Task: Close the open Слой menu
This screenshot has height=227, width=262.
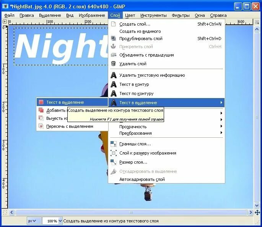Action: 115,15
